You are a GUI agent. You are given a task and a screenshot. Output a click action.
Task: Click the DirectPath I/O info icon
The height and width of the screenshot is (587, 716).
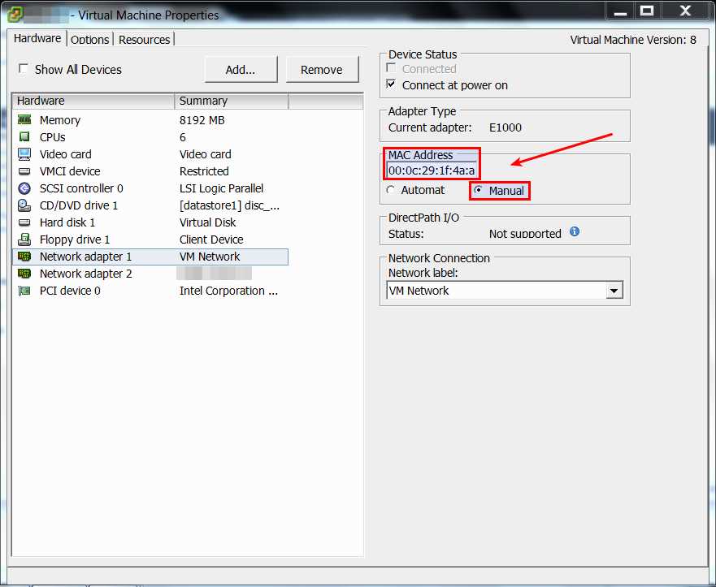click(x=575, y=231)
